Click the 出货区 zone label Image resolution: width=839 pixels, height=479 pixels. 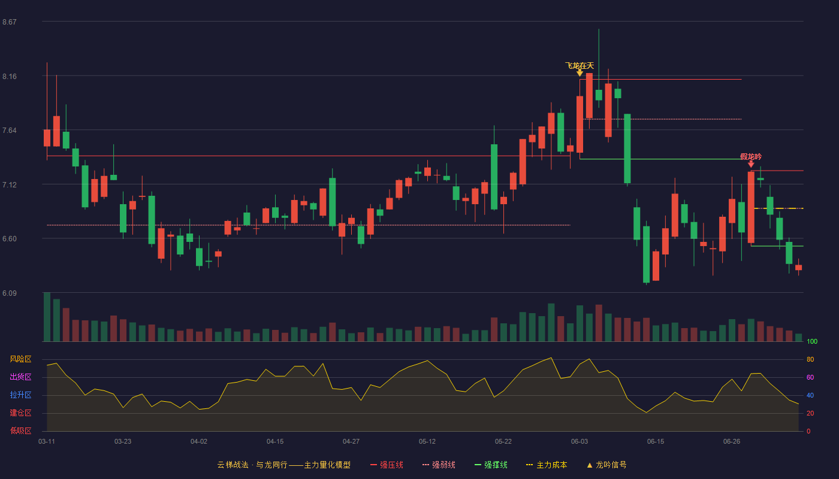point(20,377)
